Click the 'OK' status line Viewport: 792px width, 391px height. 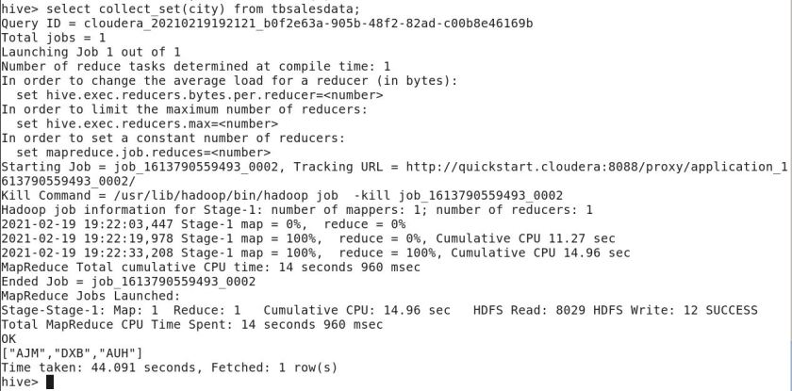pyautogui.click(x=9, y=338)
